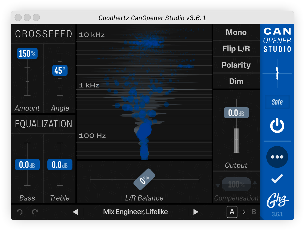Click the Angle label
305x231 pixels.
coord(60,108)
